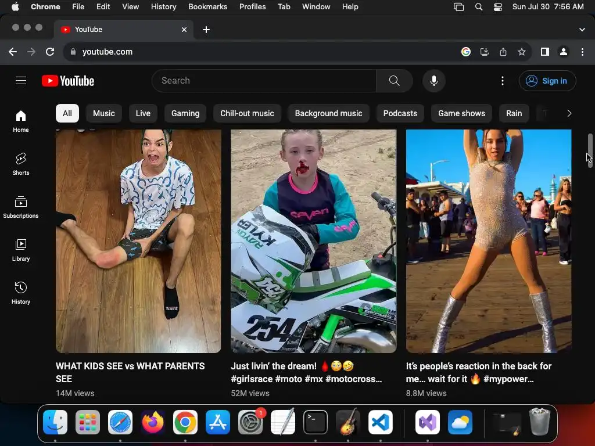Click the share page icon in address bar

(x=503, y=52)
